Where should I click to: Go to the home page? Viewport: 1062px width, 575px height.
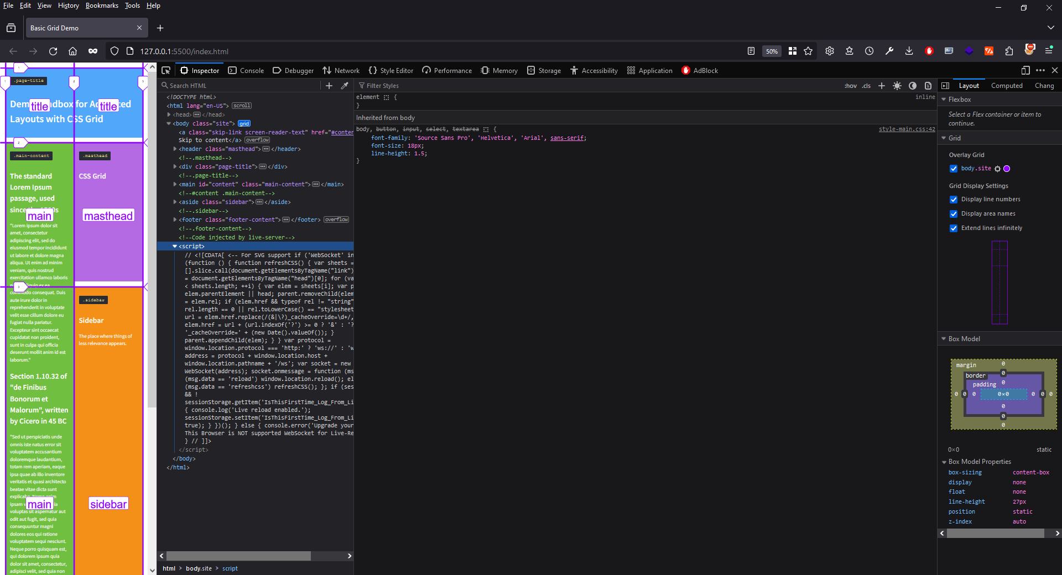[72, 51]
